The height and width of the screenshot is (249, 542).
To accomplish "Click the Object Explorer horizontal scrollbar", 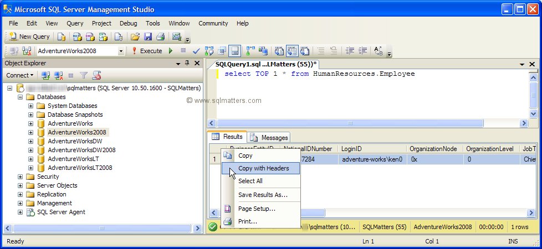I will pos(100,227).
